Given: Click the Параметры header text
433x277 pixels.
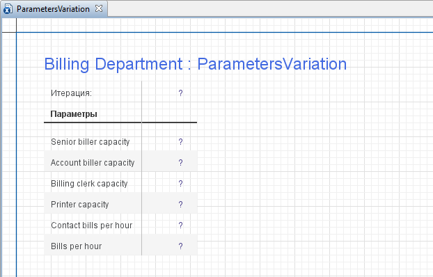Looking at the screenshot, I should tap(74, 114).
